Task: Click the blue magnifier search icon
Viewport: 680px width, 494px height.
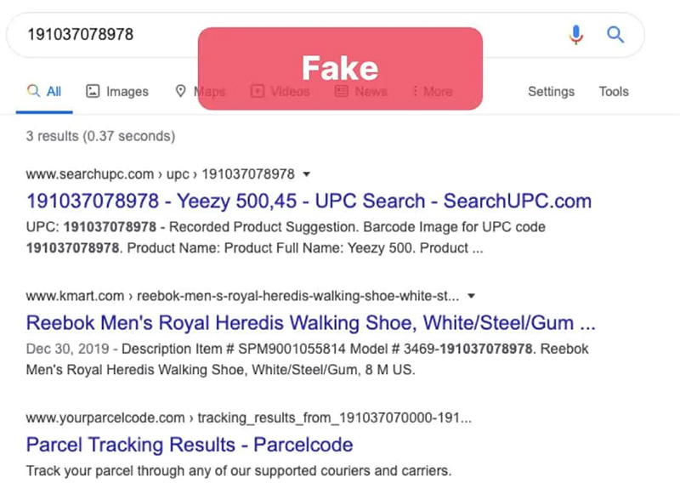Action: click(615, 34)
